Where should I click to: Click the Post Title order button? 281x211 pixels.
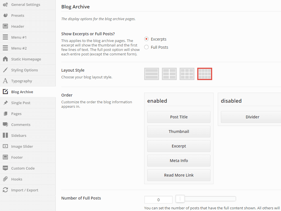179,117
